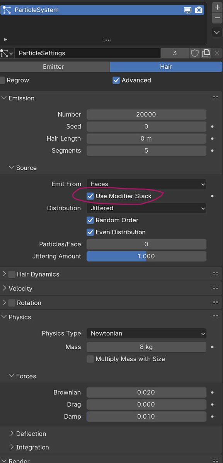This screenshot has height=463, width=223.
Task: Switch to the Emitter tab
Action: 53,67
